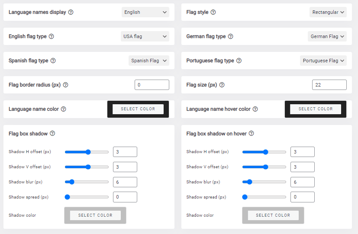Click help icon next to Flag style

[213, 12]
